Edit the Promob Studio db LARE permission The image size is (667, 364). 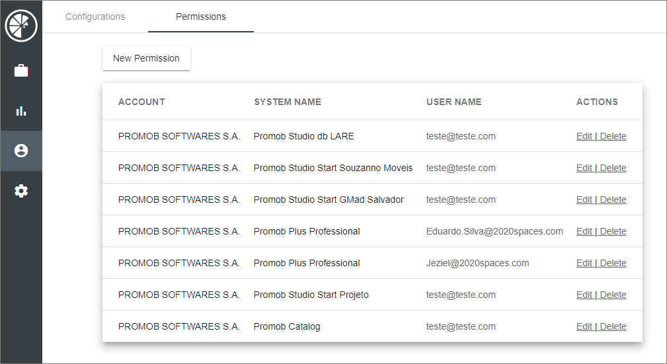(x=584, y=136)
